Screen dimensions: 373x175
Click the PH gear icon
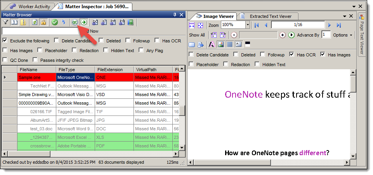tap(113, 23)
